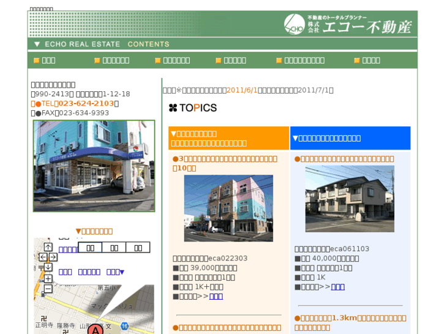
Task: Click middle blue link in map bubble
Action: pyautogui.click(x=89, y=272)
